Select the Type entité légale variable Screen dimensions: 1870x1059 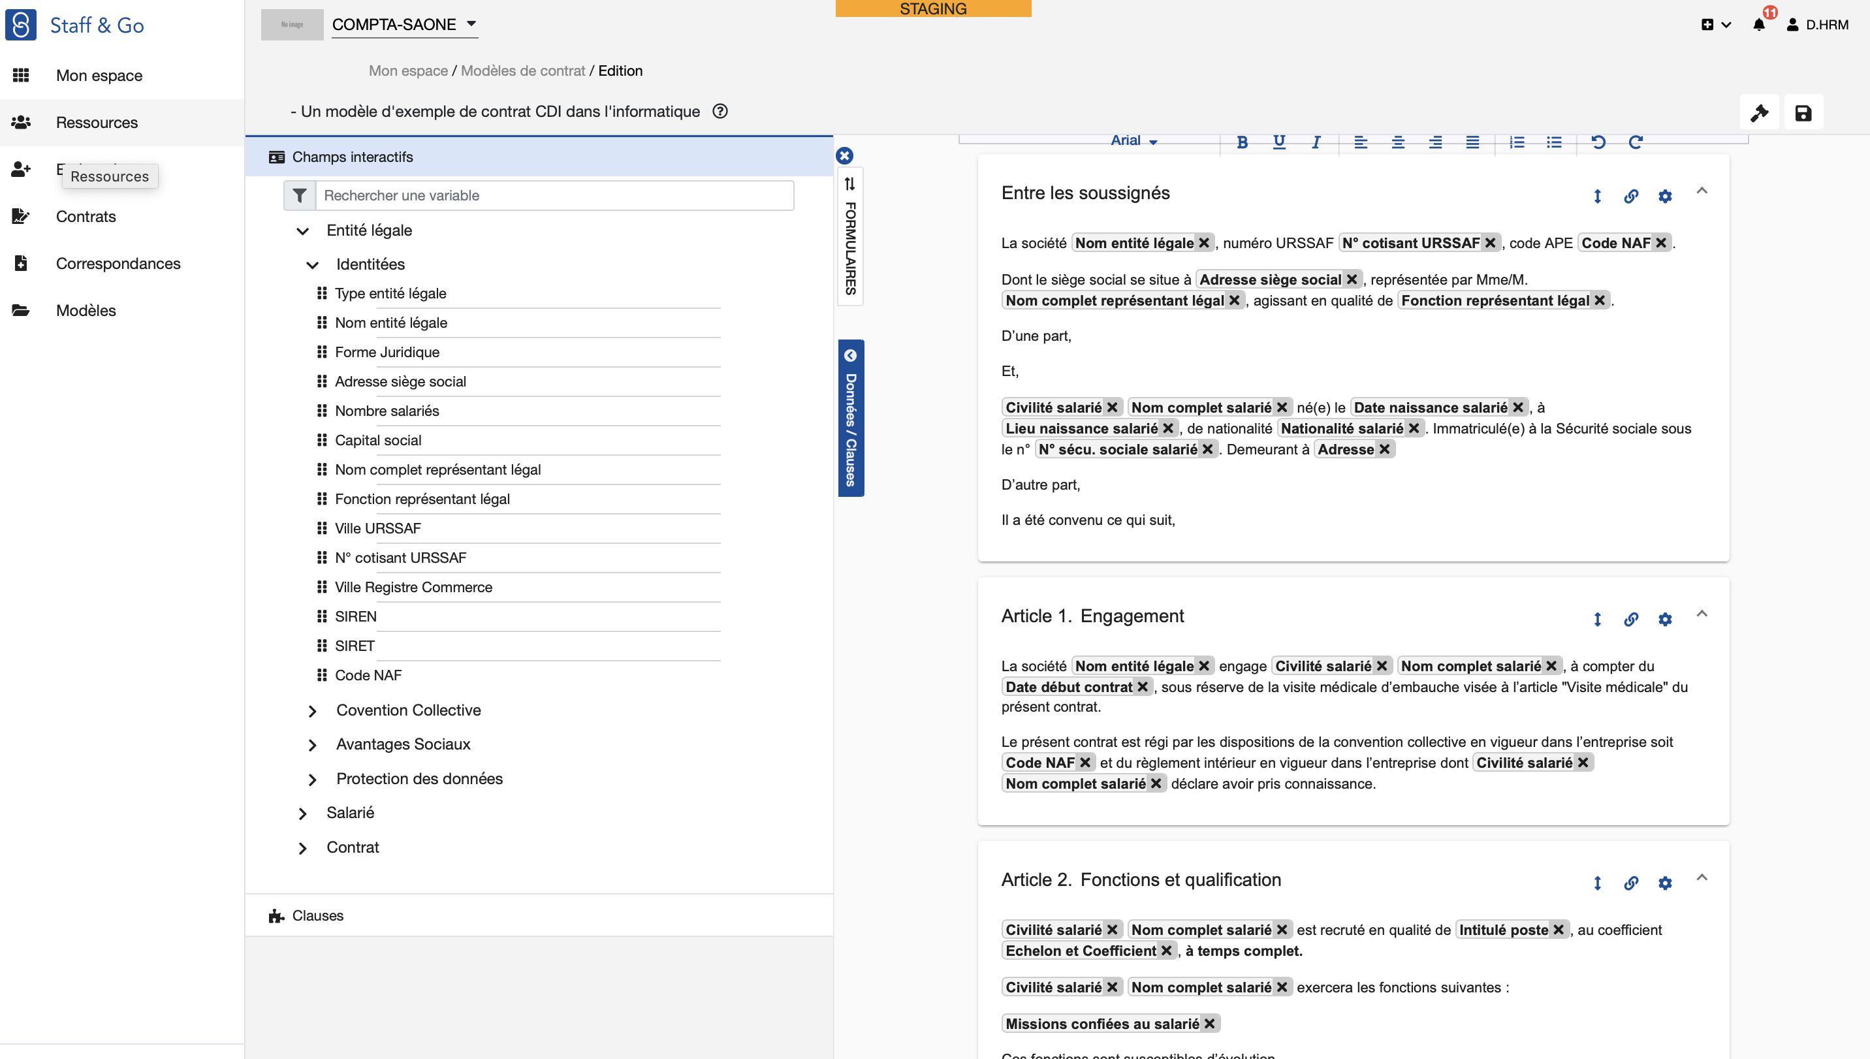(x=390, y=294)
